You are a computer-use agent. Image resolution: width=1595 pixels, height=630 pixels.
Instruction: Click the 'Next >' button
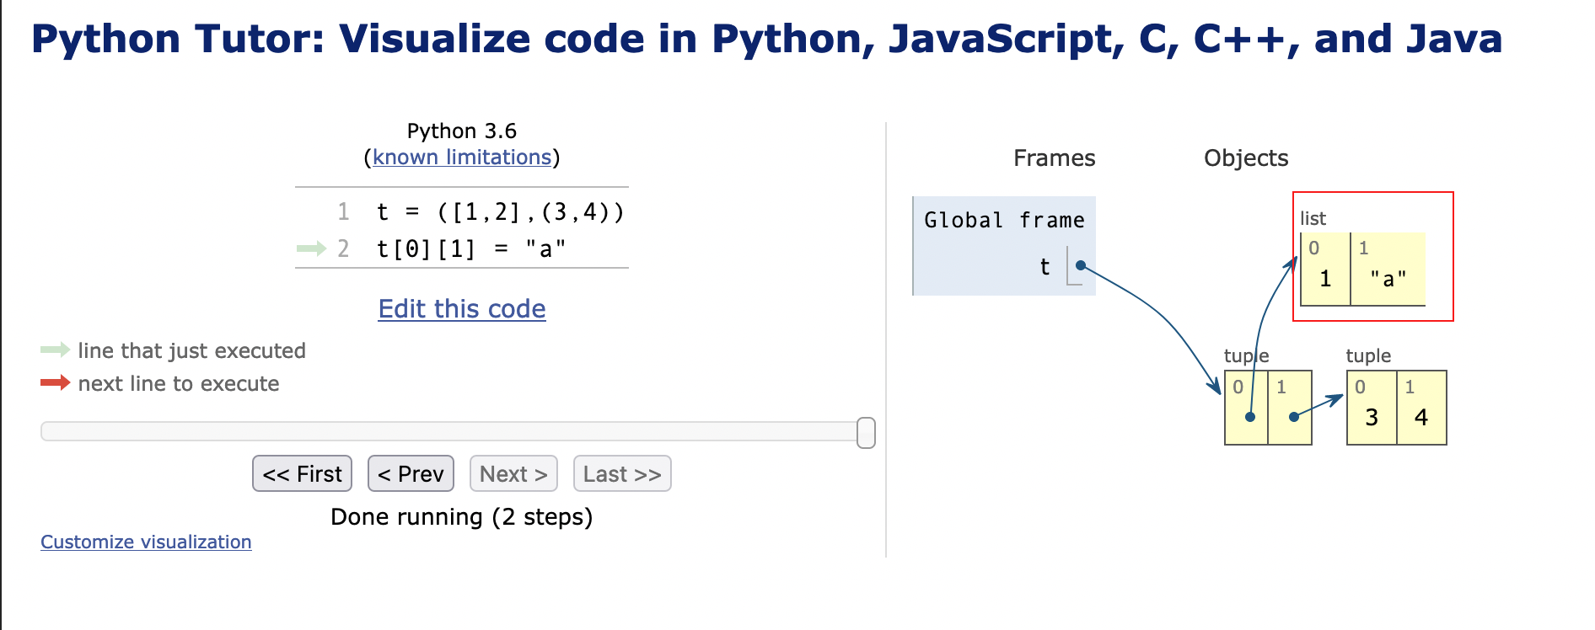(x=513, y=473)
